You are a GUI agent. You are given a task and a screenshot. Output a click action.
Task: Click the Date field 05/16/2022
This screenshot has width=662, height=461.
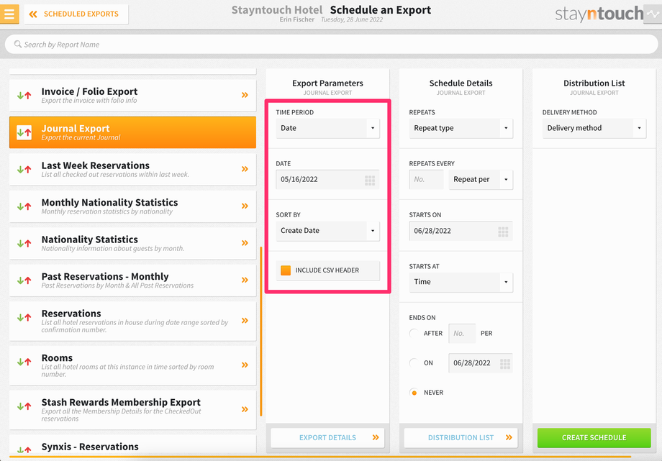[x=327, y=179]
